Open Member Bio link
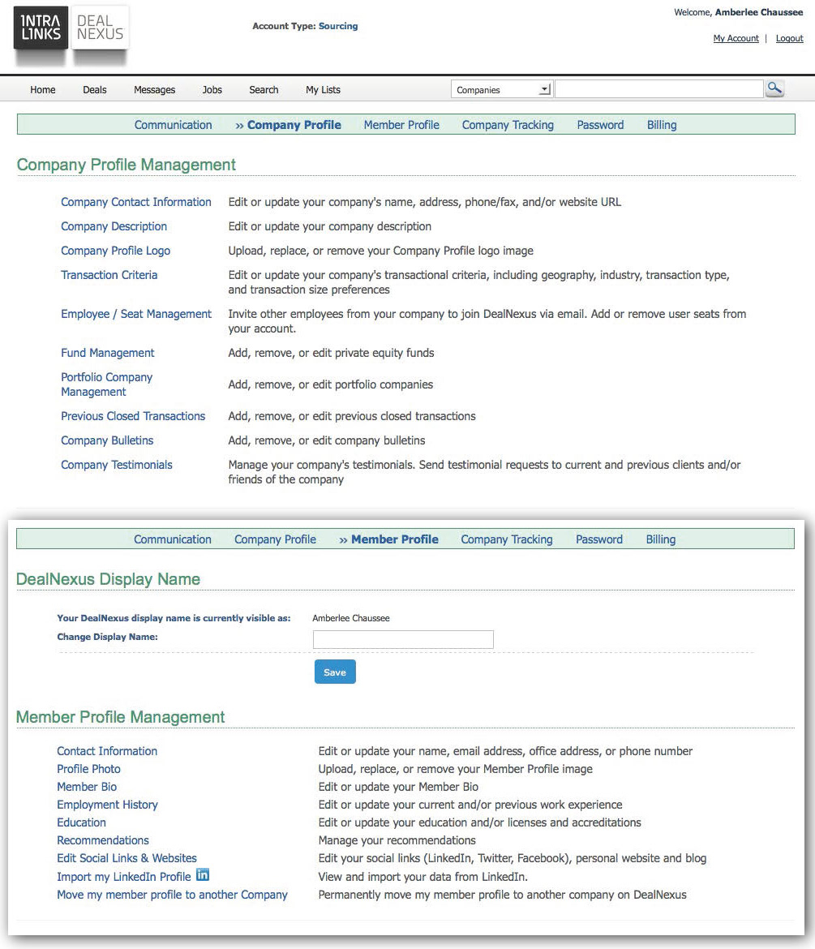 pyautogui.click(x=87, y=787)
